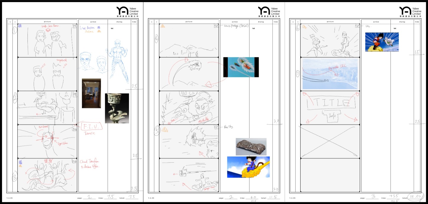Click the red "Surprised" annotation
Image resolution: width=428 pixels, height=204 pixels.
coord(62,60)
